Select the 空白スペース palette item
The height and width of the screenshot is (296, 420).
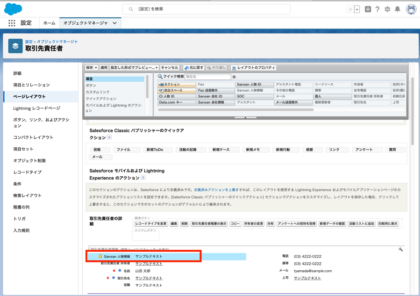point(177,91)
